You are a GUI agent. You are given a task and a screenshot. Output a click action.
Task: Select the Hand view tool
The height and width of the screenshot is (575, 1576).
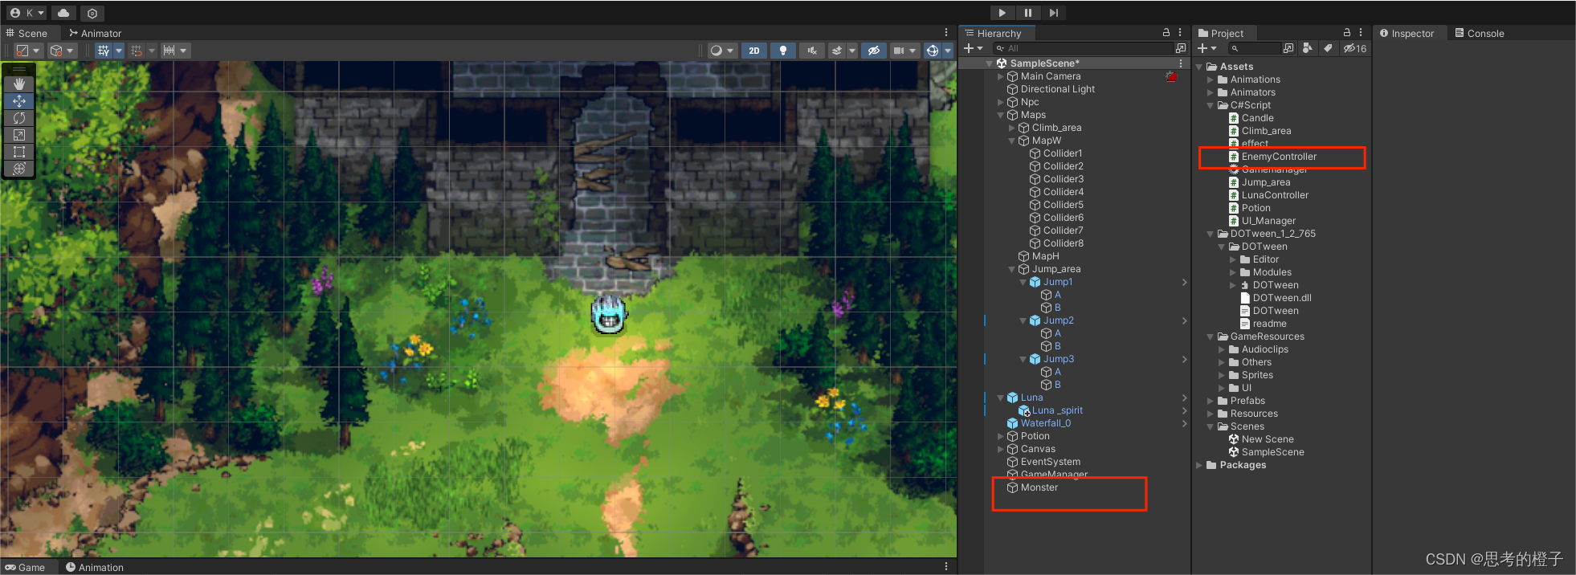(19, 84)
